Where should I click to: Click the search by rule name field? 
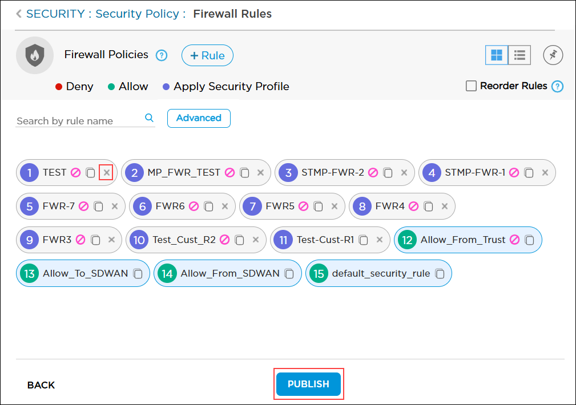click(x=74, y=120)
